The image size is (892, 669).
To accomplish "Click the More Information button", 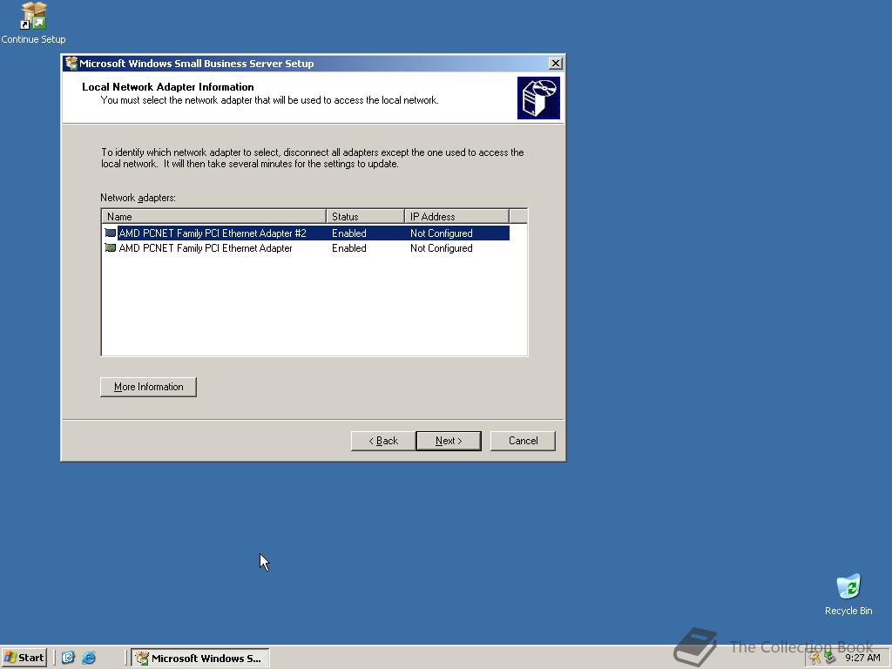I will tap(148, 387).
